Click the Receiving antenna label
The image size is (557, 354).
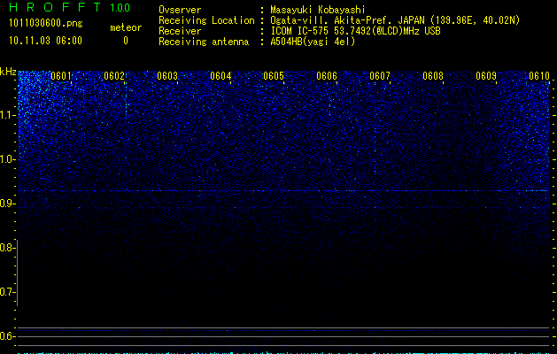pos(204,42)
